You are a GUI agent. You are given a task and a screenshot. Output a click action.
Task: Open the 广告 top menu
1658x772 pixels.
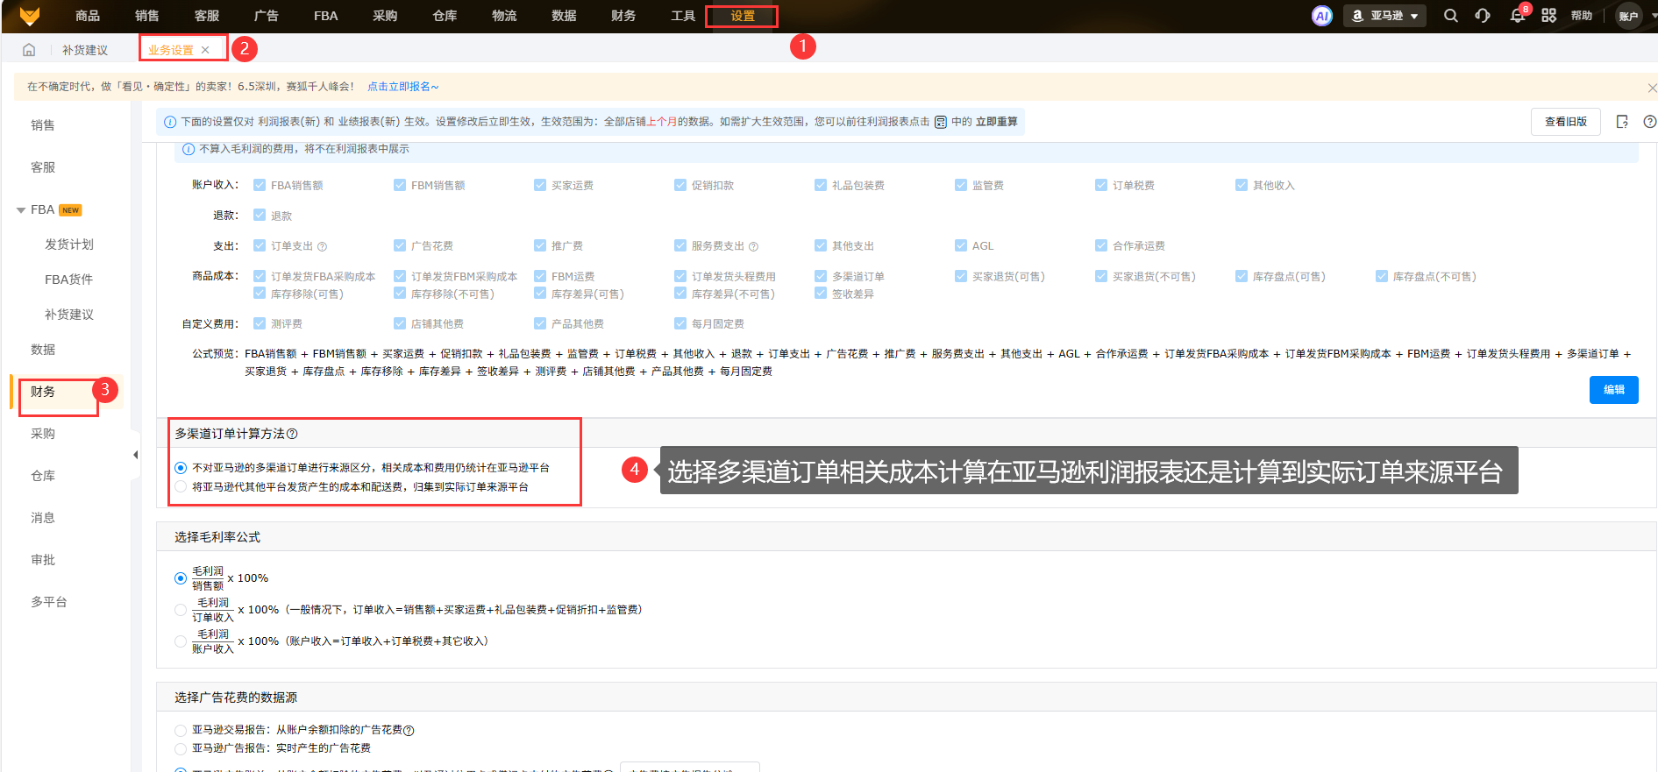tap(267, 16)
